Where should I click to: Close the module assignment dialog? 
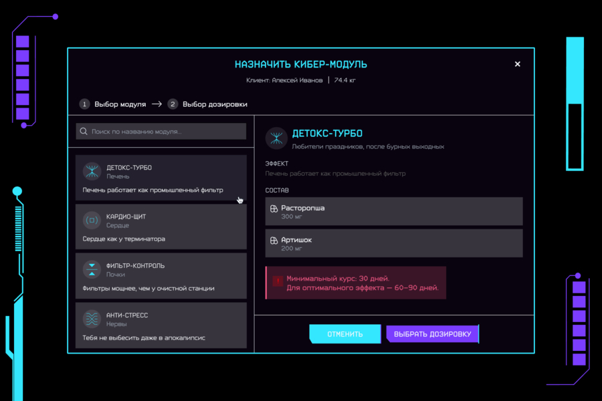(518, 64)
